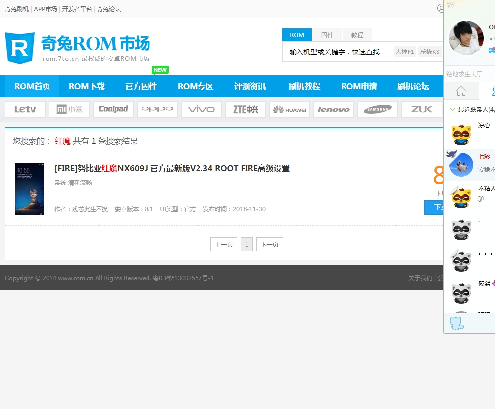The width and height of the screenshot is (495, 409).
Task: Click the 系统 清新流畅 tag text
Action: coord(73,183)
